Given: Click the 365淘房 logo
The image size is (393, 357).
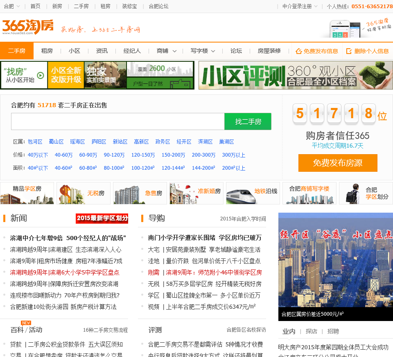Looking at the screenshot, I should pyautogui.click(x=28, y=27).
